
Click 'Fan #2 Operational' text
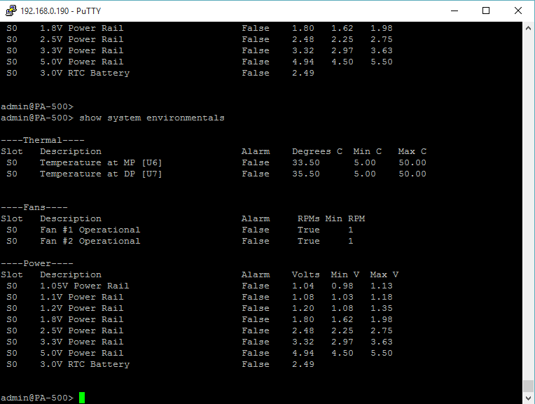90,242
